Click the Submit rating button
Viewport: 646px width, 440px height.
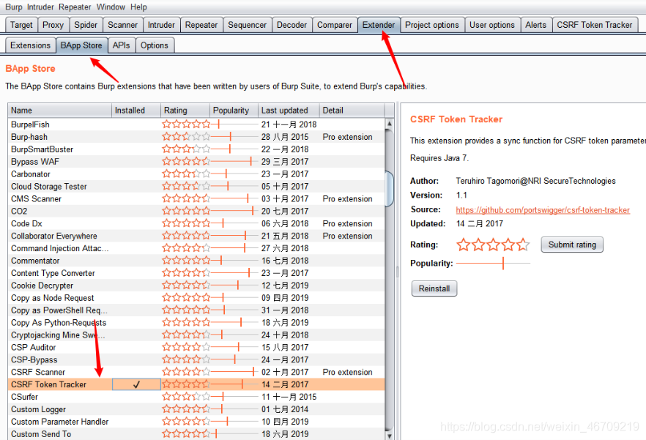pos(572,245)
